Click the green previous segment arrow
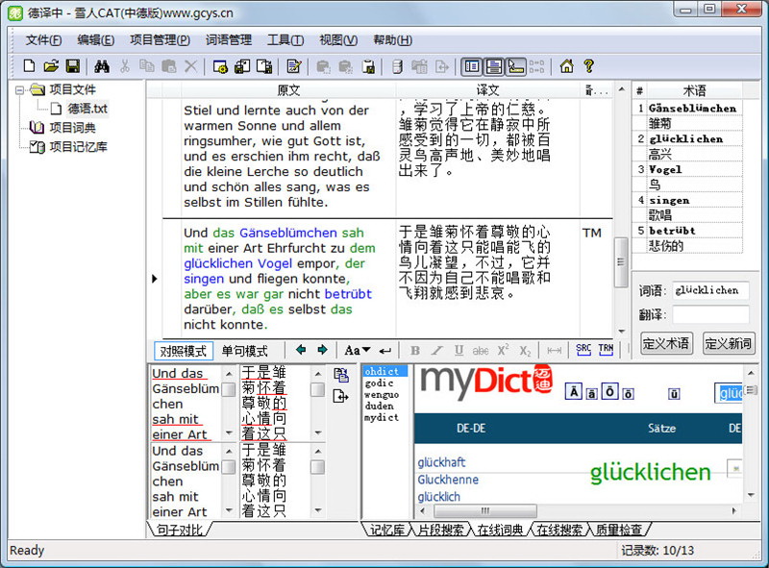The image size is (769, 568). pos(301,351)
